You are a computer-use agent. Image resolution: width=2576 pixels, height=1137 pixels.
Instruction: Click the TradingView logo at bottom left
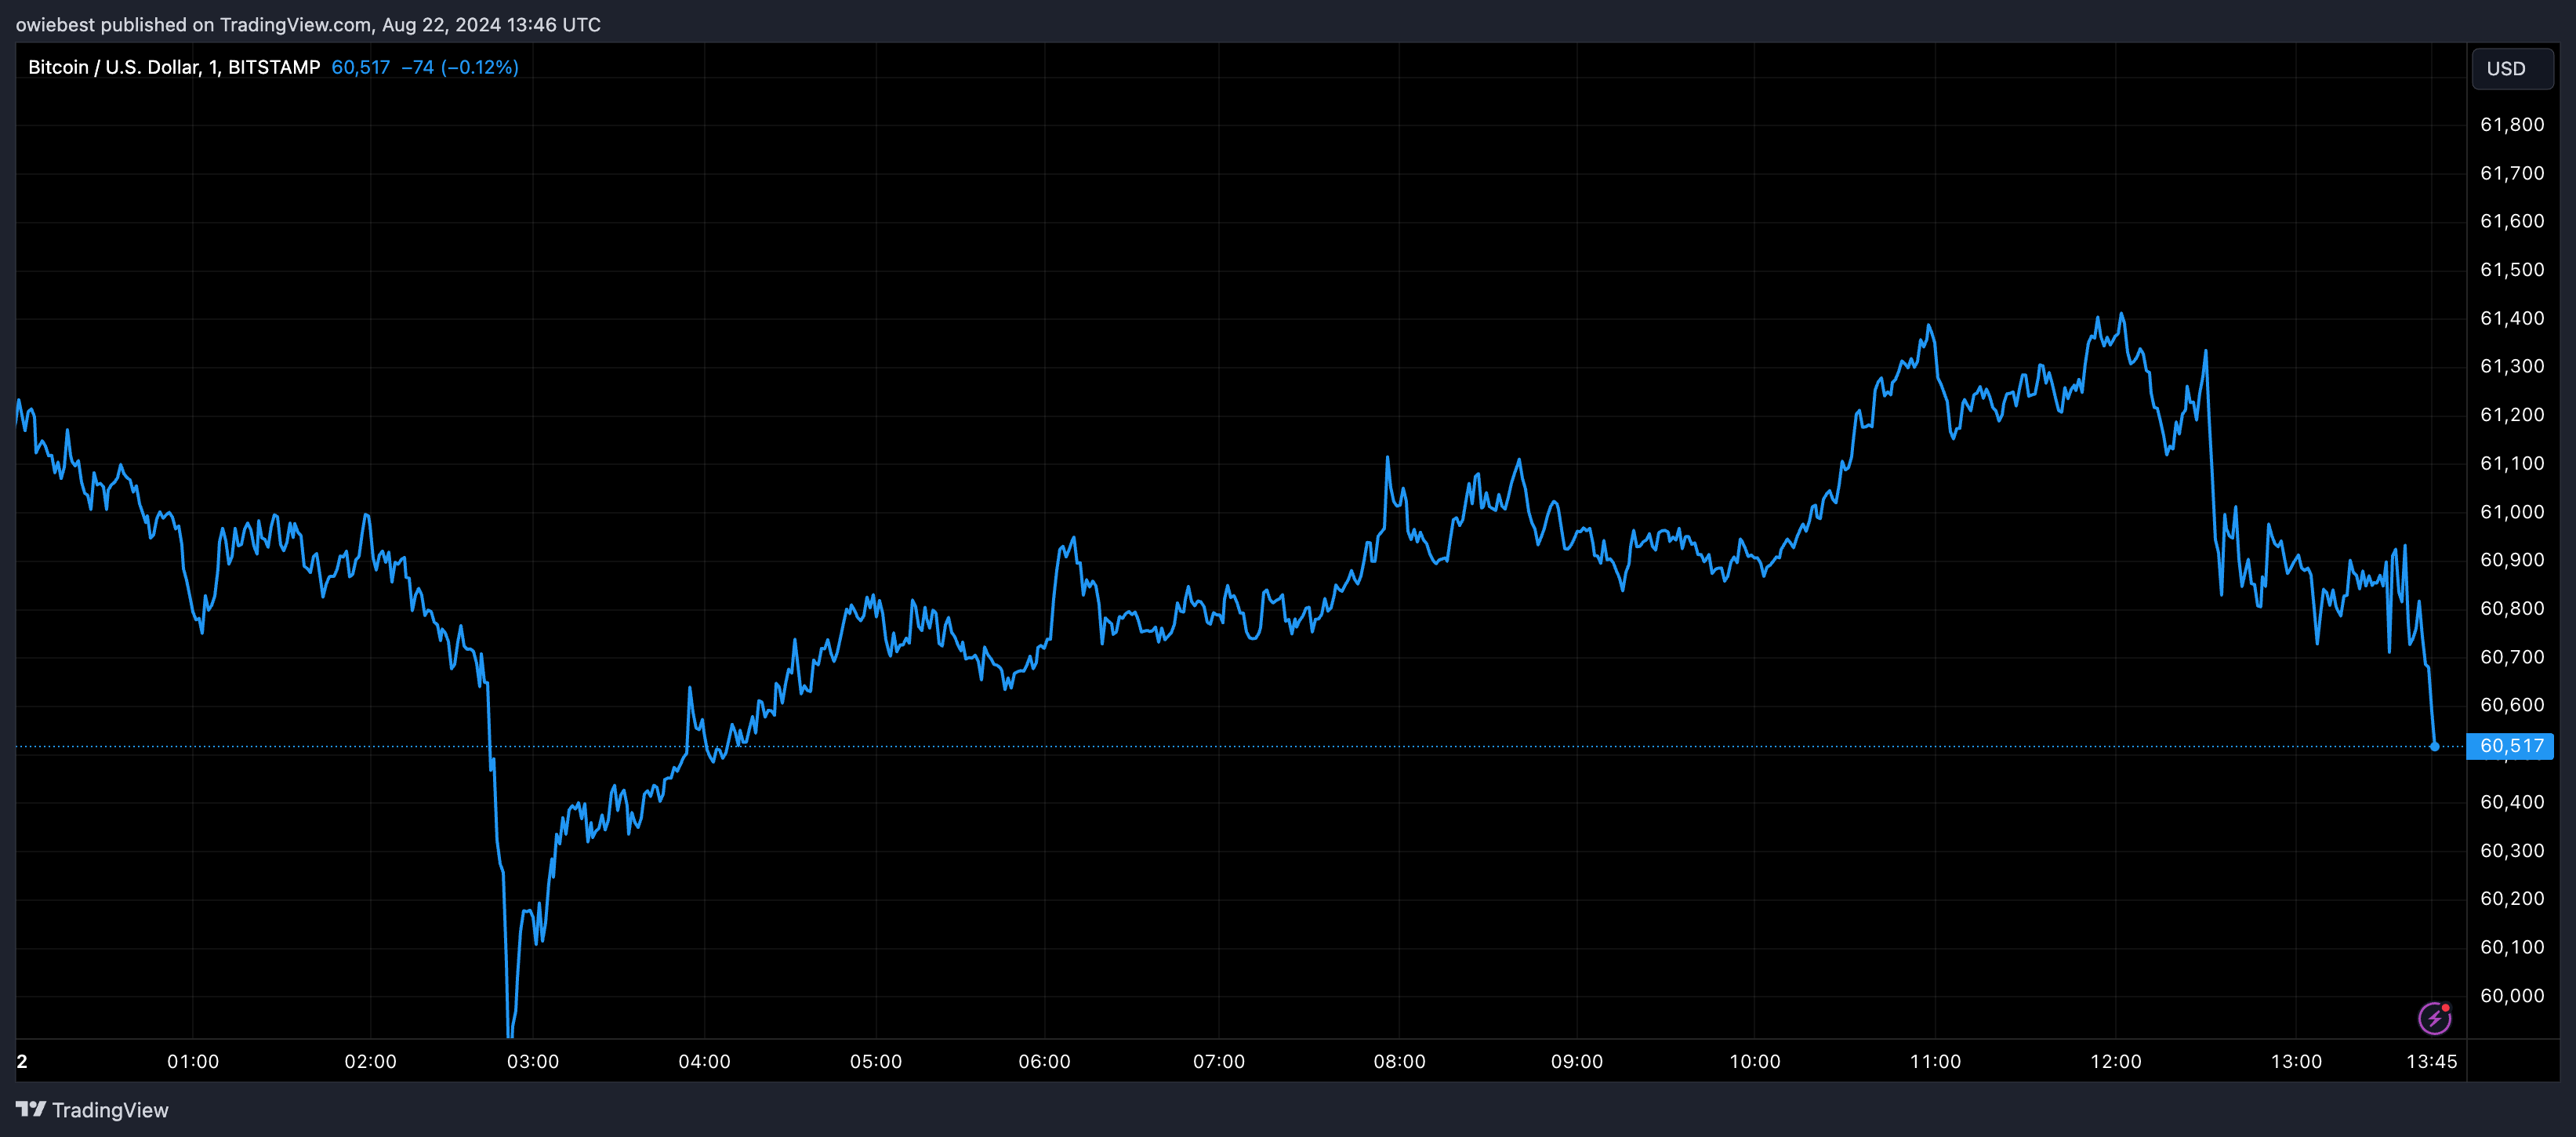point(92,1110)
